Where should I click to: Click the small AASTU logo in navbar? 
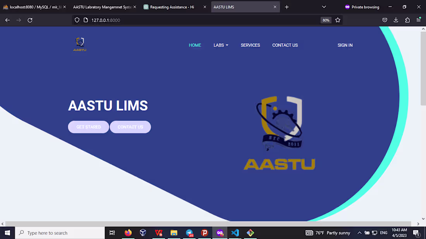(x=80, y=44)
